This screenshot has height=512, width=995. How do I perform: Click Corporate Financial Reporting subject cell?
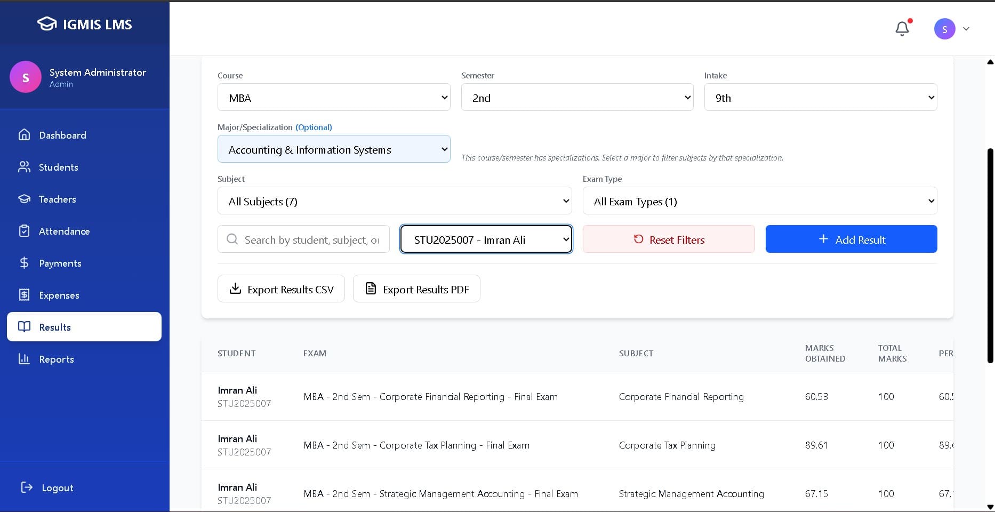681,396
